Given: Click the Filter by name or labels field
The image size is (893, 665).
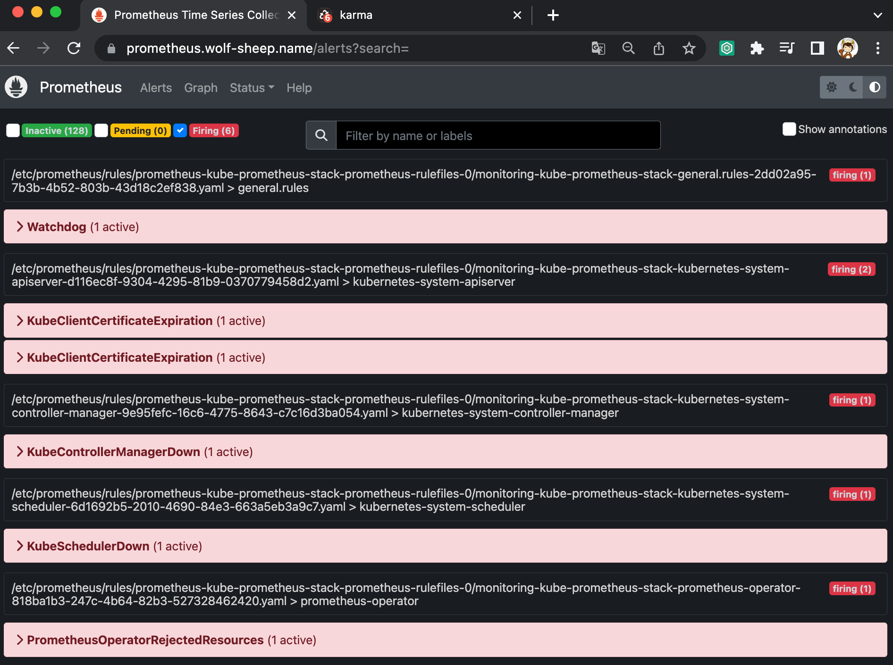Looking at the screenshot, I should pyautogui.click(x=498, y=135).
